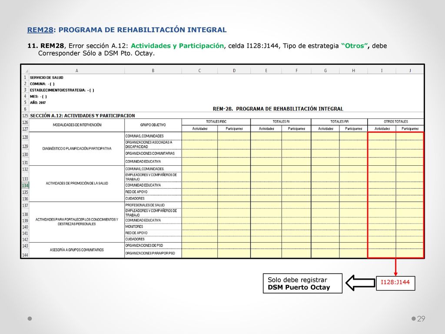Click 'ORGANIZACIONES COMUNITARIAS' cell
Viewport: 445px width, 334px height.
click(153, 154)
